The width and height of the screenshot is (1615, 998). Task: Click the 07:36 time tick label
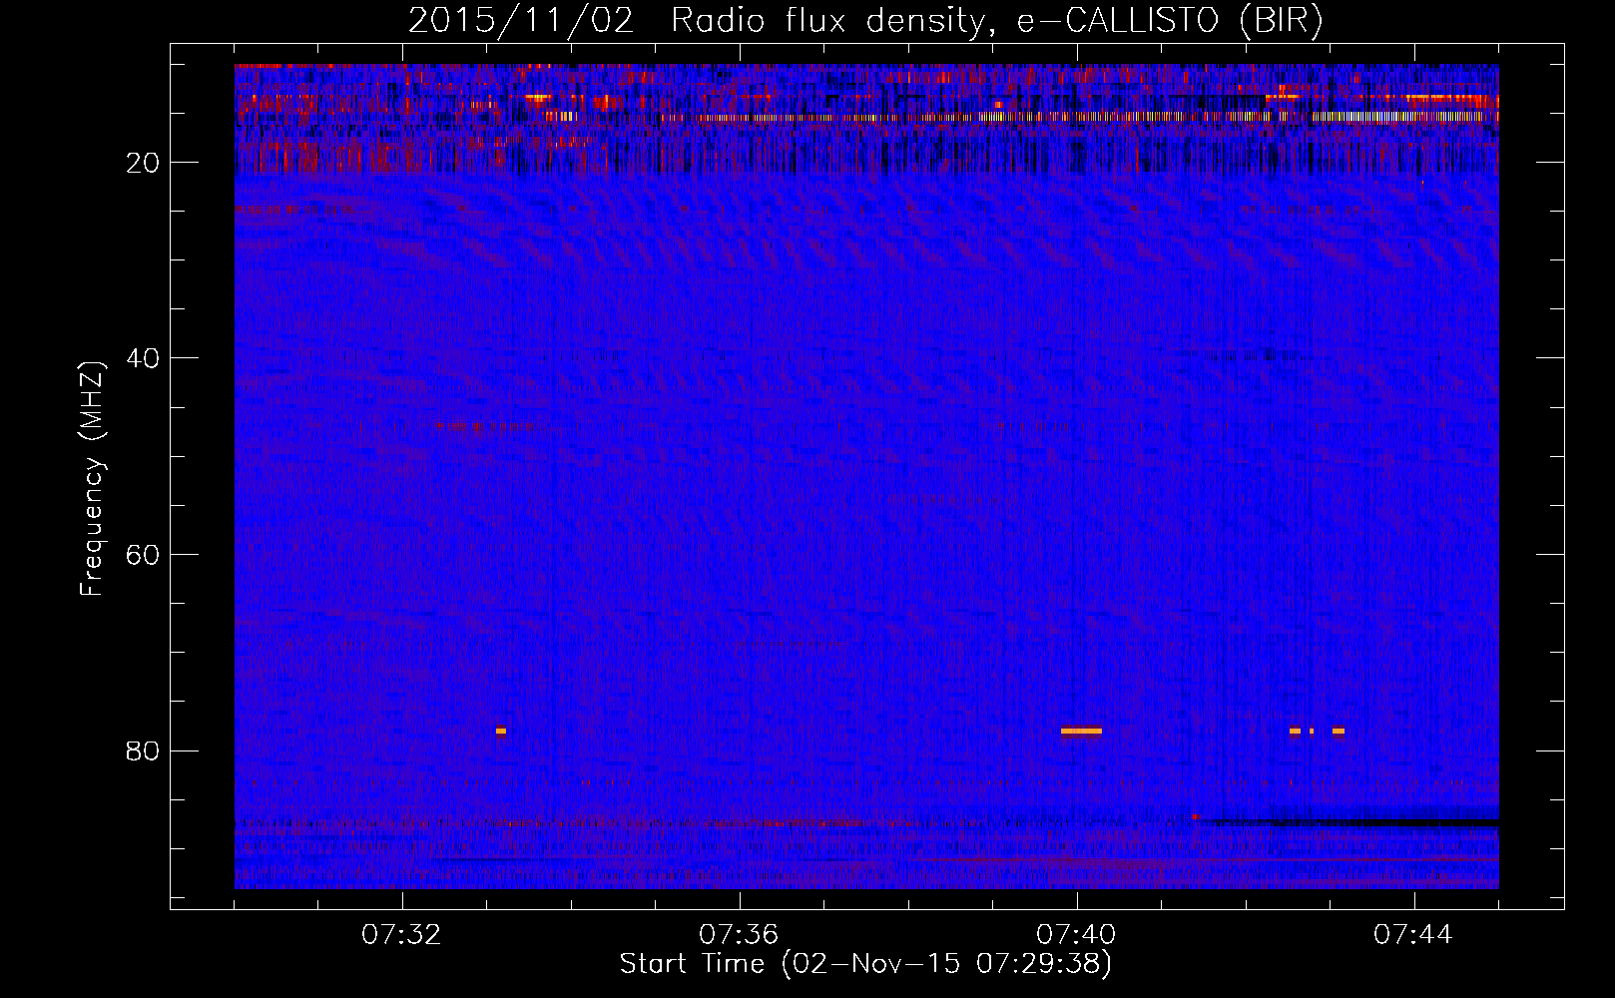[739, 935]
